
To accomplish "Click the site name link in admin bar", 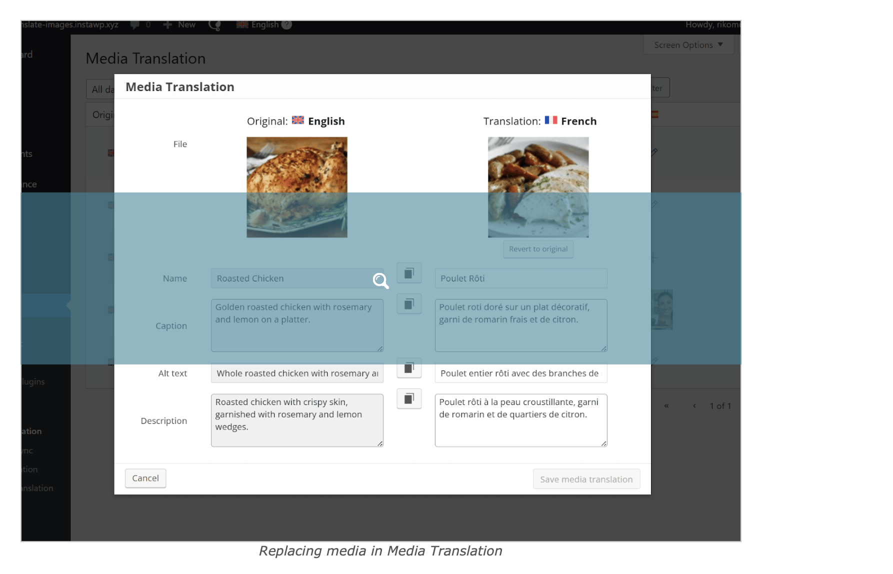I will (70, 25).
